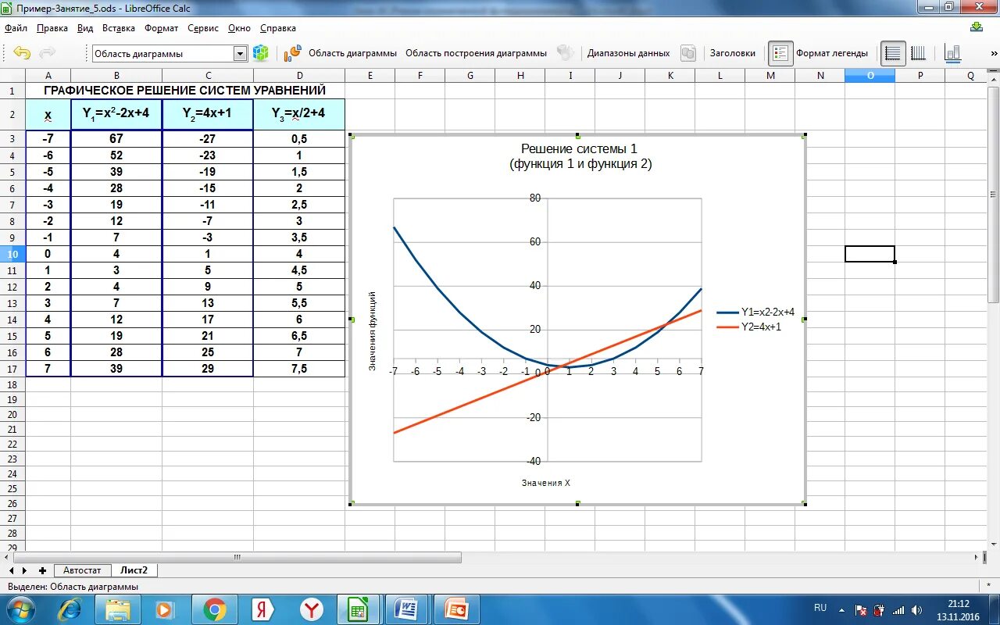This screenshot has width=1000, height=625.
Task: Toggle the legend on/off icon
Action: point(780,53)
